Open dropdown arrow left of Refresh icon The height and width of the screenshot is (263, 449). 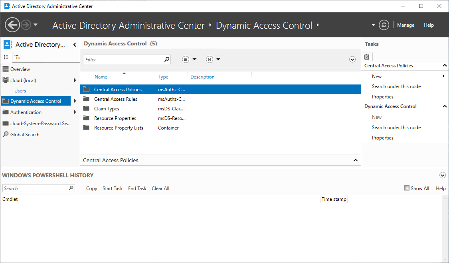[373, 25]
